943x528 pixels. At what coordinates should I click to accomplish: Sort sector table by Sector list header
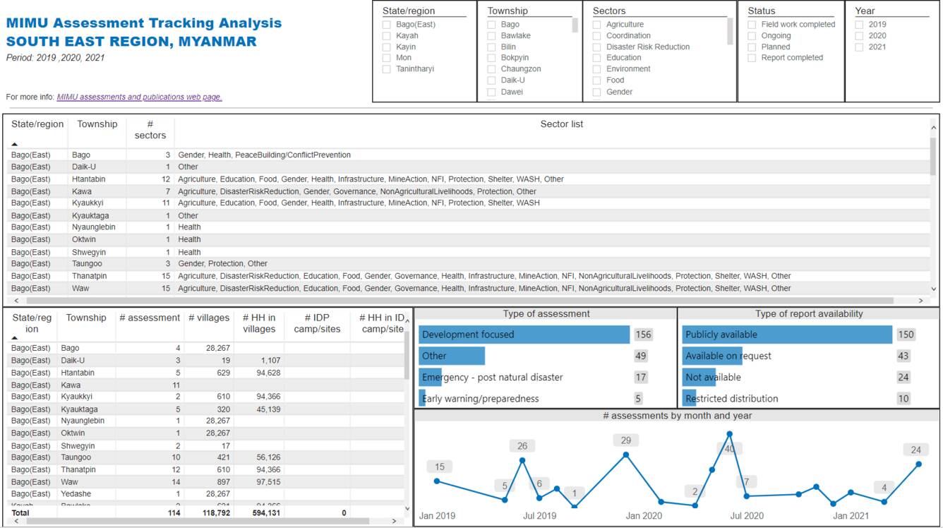[561, 124]
